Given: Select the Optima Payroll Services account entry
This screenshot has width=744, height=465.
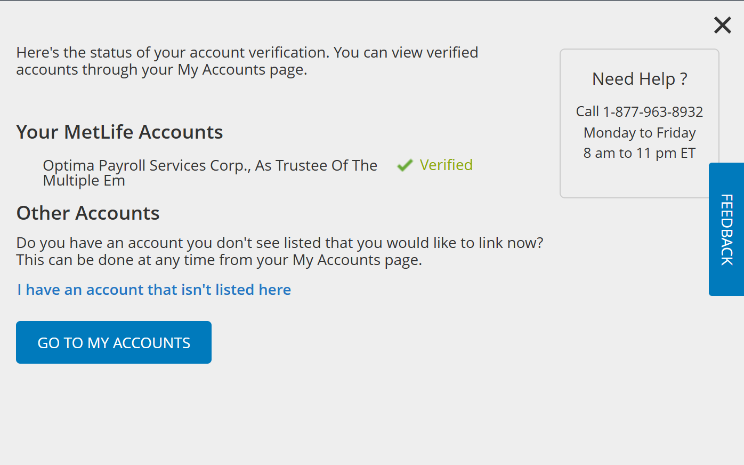Looking at the screenshot, I should click(x=210, y=172).
